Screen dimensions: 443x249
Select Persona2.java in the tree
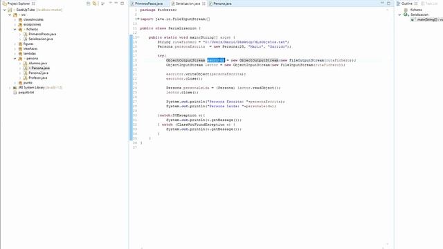[39, 73]
